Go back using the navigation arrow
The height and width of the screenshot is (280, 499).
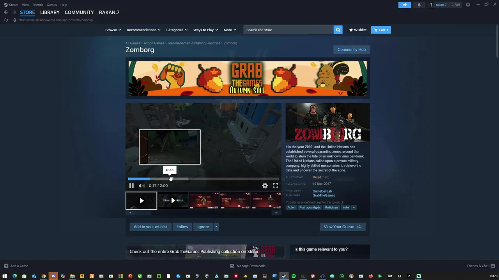(6, 12)
